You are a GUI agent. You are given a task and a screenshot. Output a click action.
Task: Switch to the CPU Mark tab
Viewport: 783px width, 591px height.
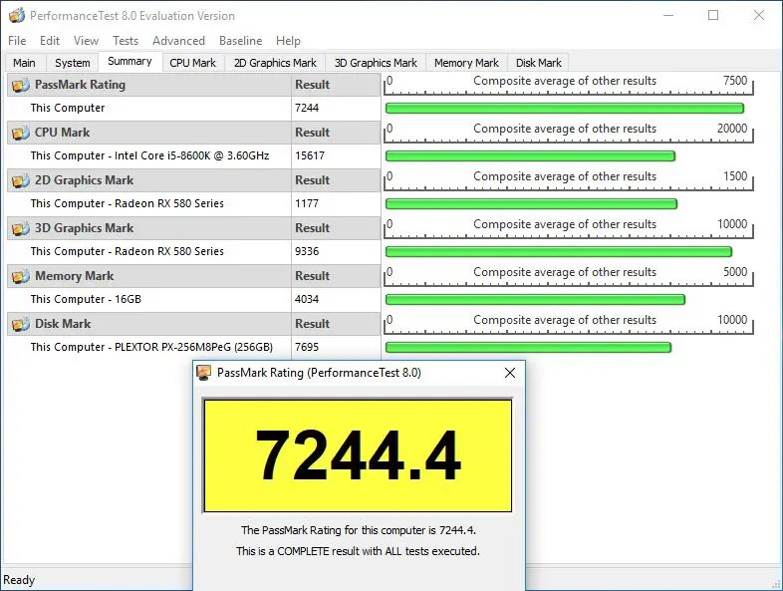click(x=192, y=63)
